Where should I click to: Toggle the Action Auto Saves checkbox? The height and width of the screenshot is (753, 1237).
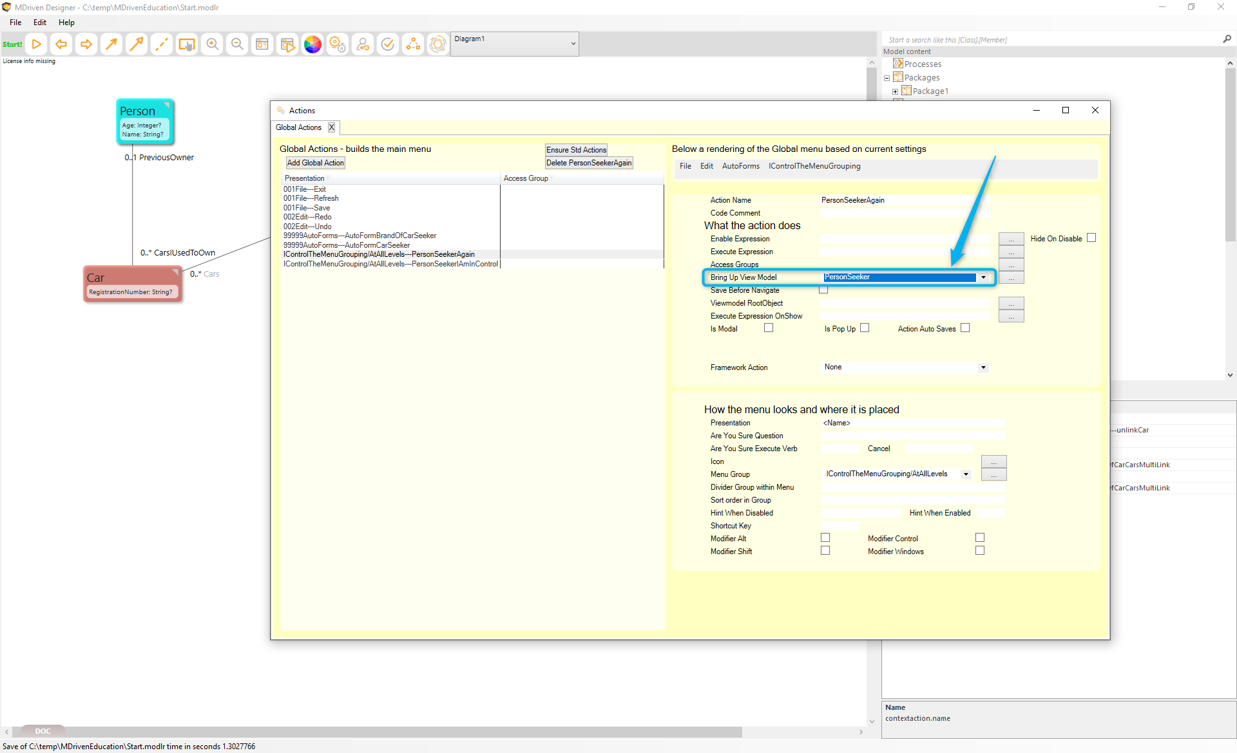click(965, 328)
